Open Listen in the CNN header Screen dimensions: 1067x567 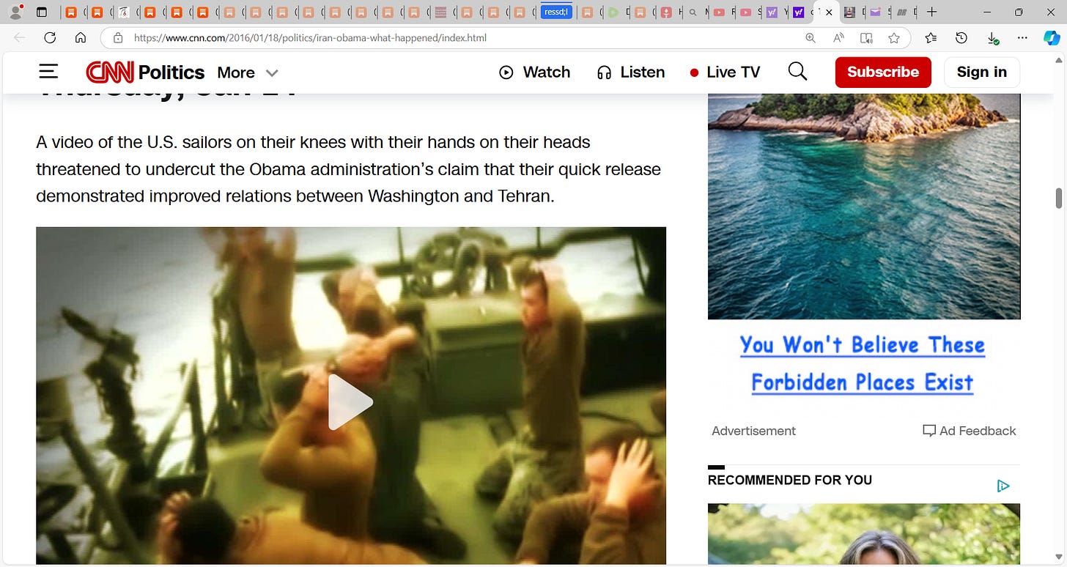click(x=631, y=72)
